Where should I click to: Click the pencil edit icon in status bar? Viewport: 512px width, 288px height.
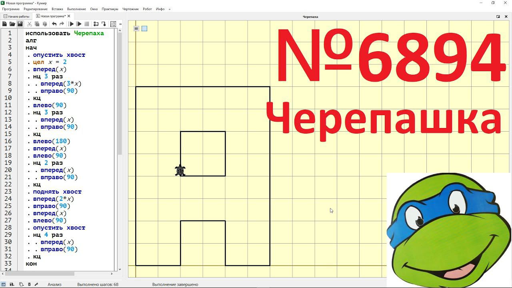36,284
